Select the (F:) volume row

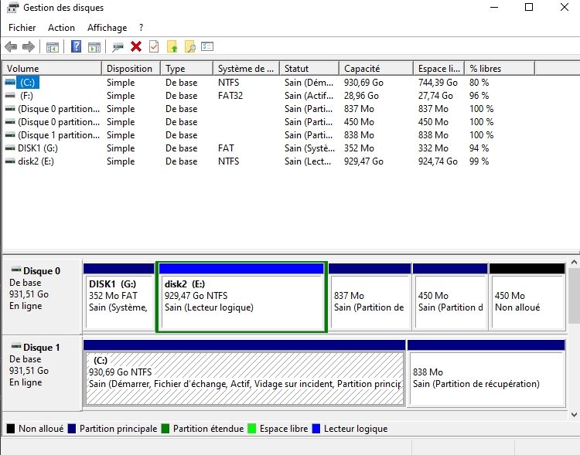pyautogui.click(x=269, y=96)
